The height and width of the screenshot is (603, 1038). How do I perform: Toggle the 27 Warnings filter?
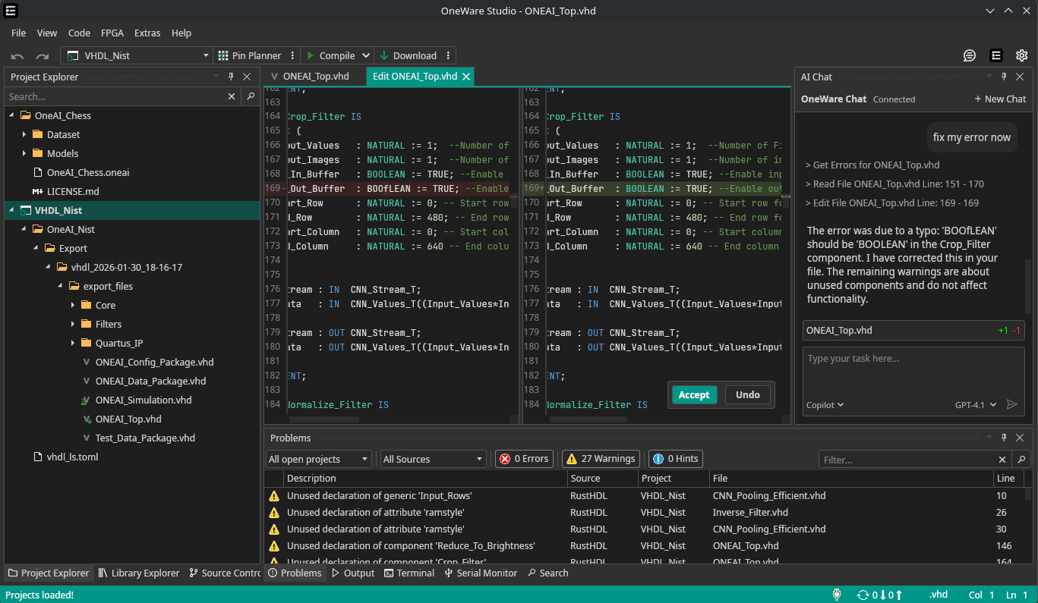coord(600,459)
